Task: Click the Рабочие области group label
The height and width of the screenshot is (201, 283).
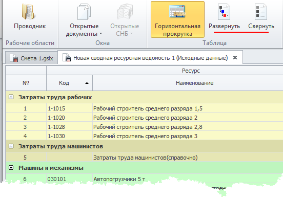Action: (30, 43)
